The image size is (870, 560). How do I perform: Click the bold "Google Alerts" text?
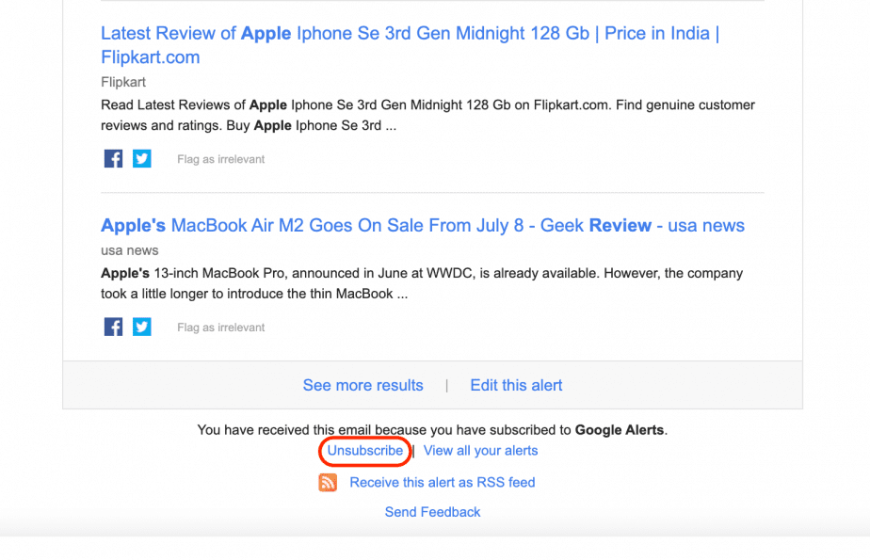(x=620, y=429)
